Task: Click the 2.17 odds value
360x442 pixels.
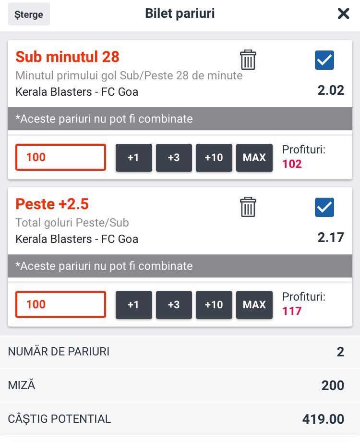Action: (x=331, y=237)
